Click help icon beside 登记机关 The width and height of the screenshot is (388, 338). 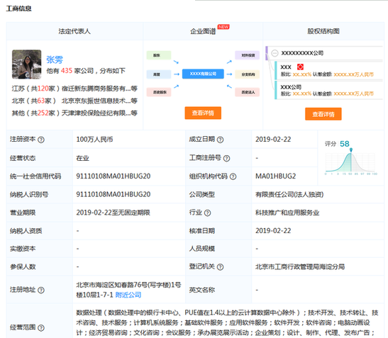point(220,267)
